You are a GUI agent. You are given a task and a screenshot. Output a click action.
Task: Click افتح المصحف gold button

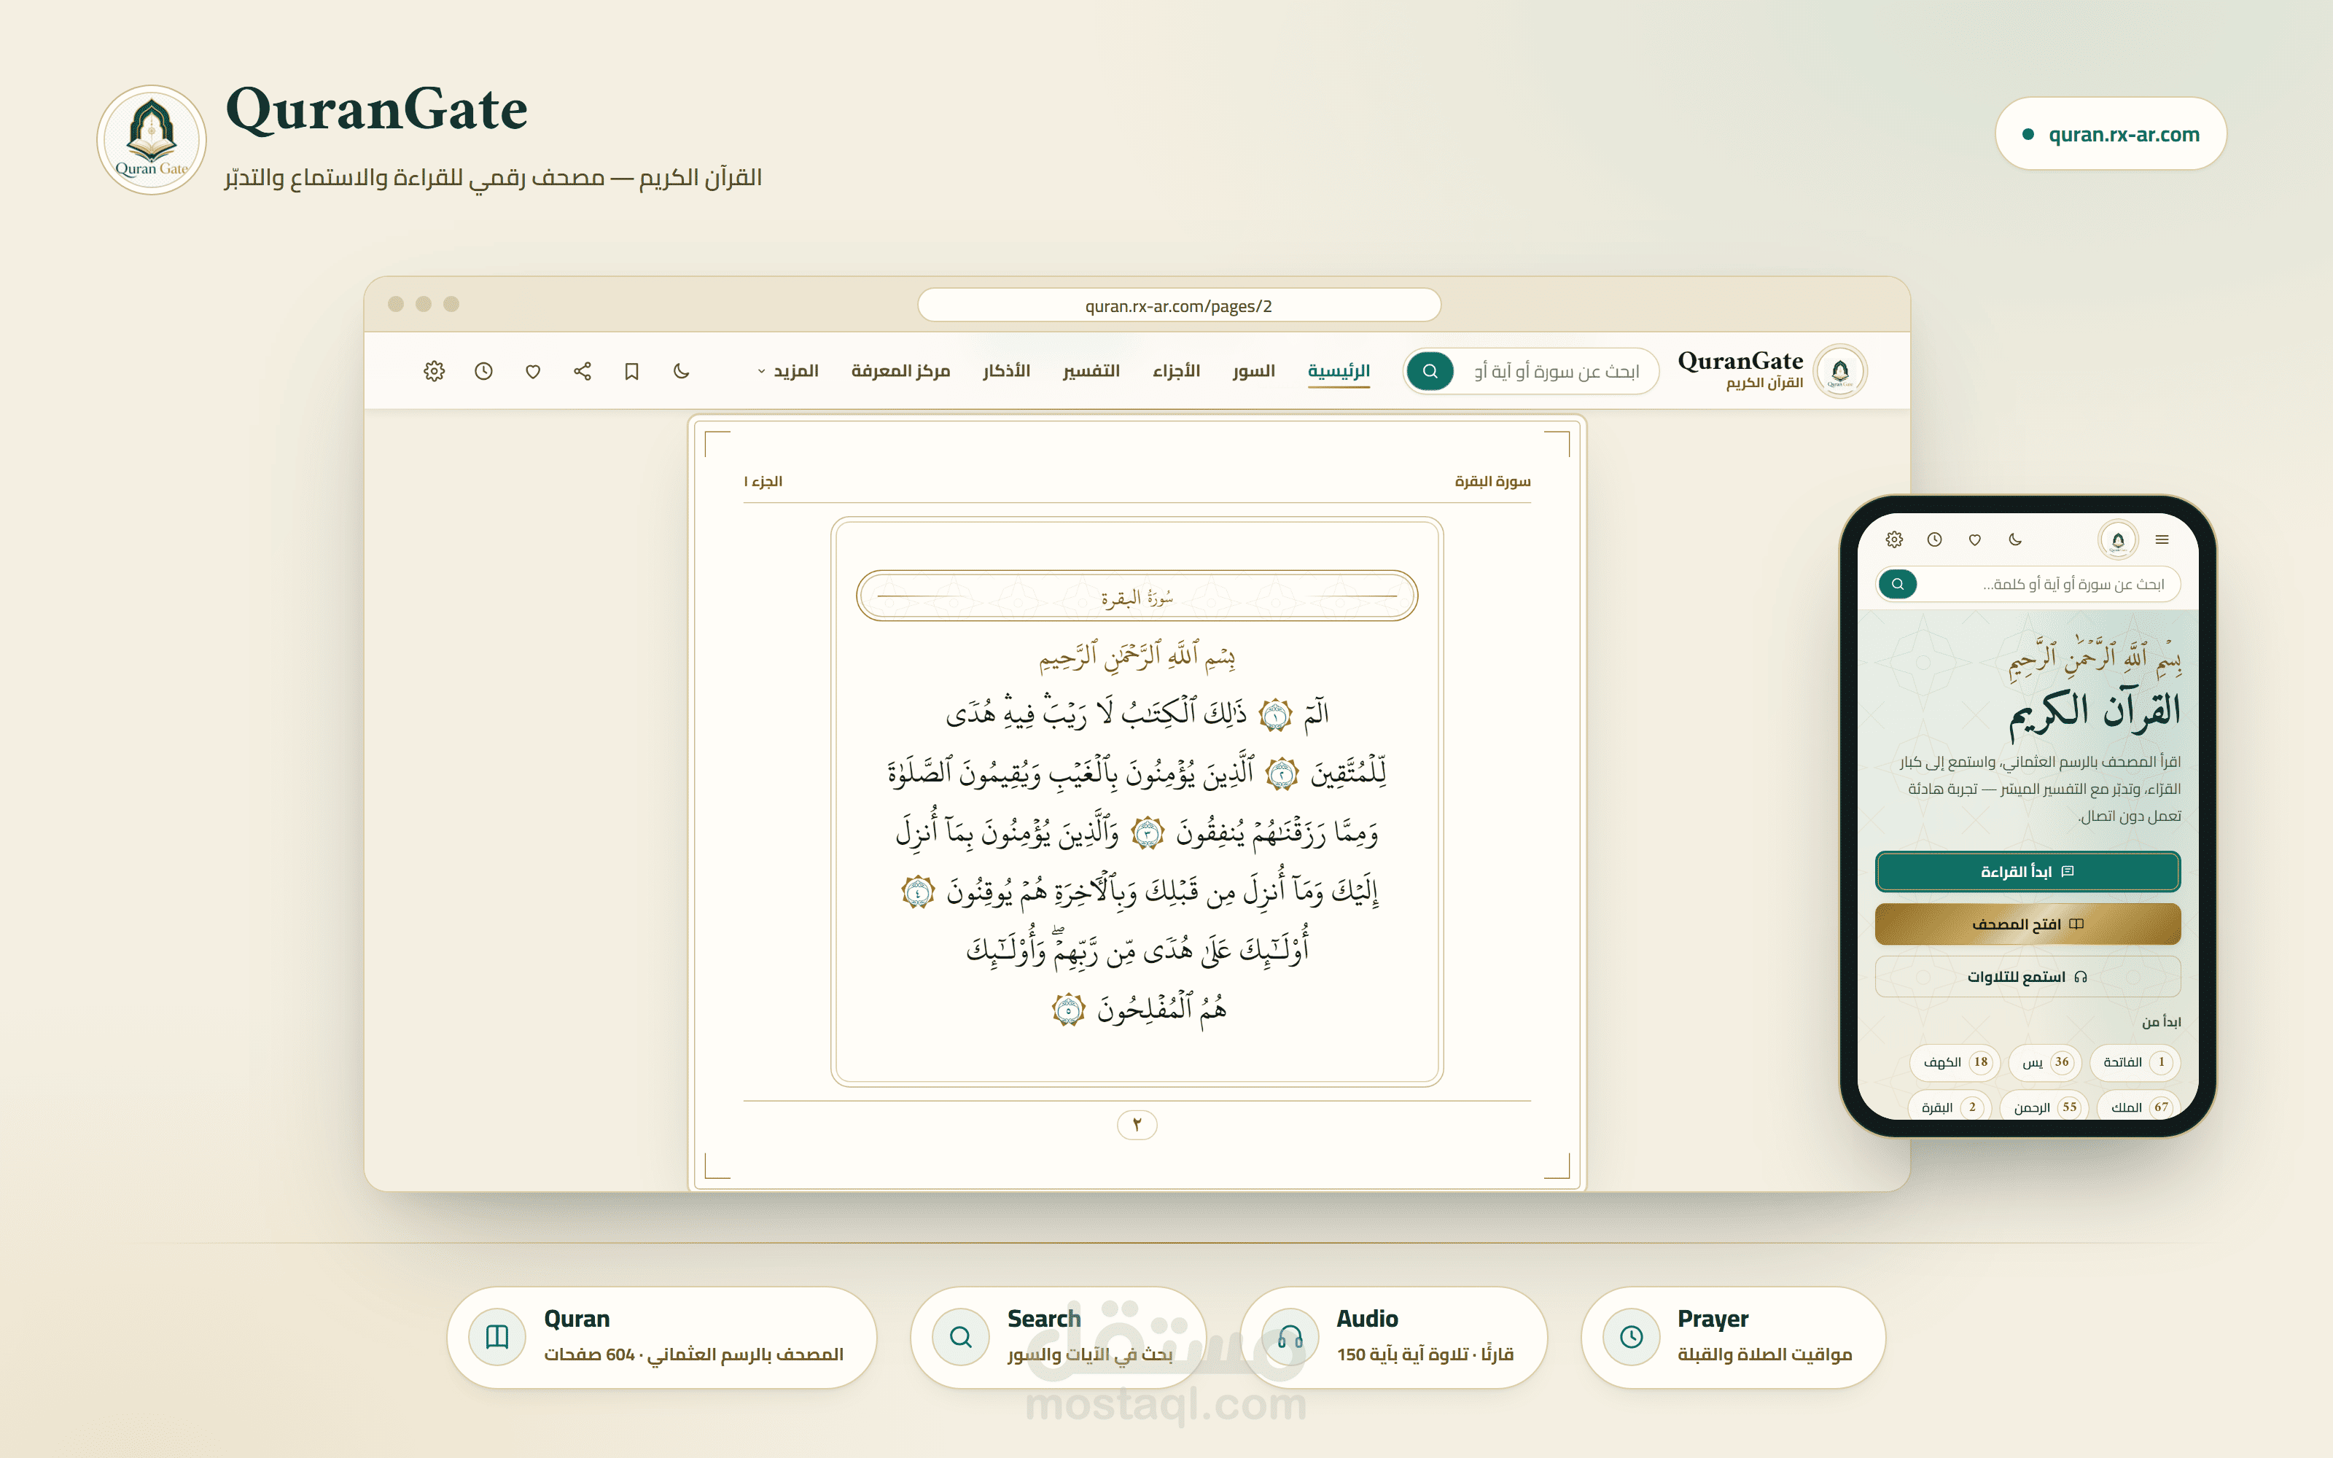(x=2028, y=925)
